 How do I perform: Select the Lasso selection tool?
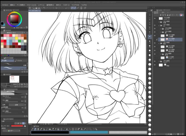click(47, 129)
